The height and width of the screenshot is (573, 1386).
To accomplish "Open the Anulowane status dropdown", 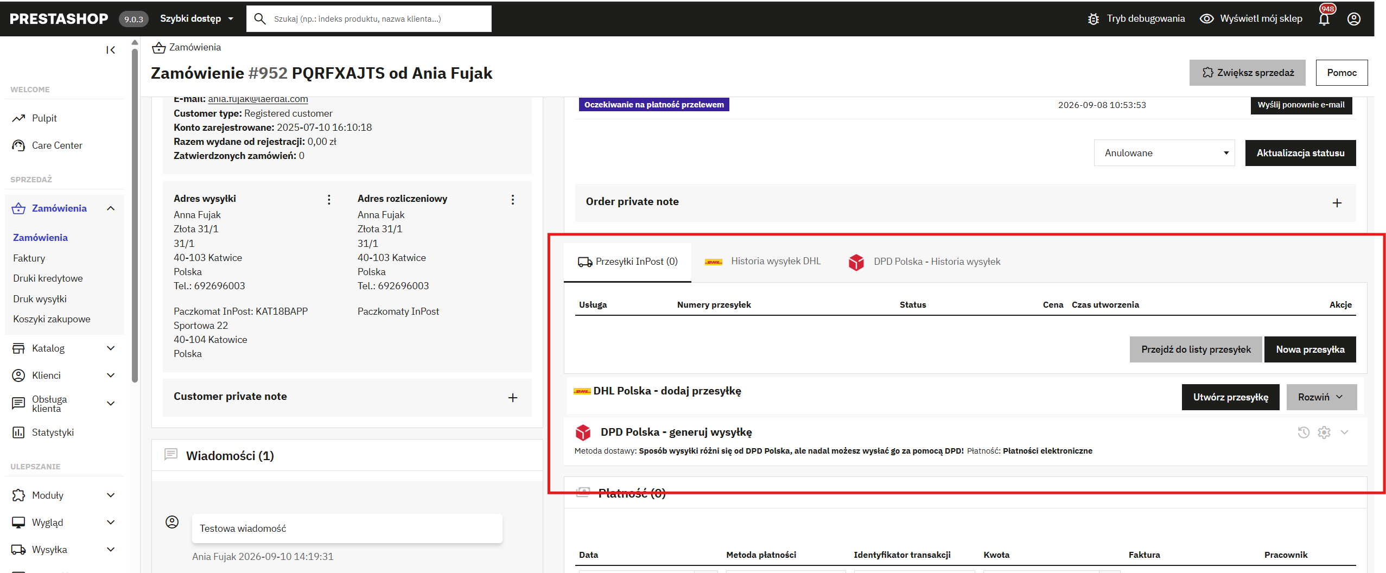I will [1164, 153].
